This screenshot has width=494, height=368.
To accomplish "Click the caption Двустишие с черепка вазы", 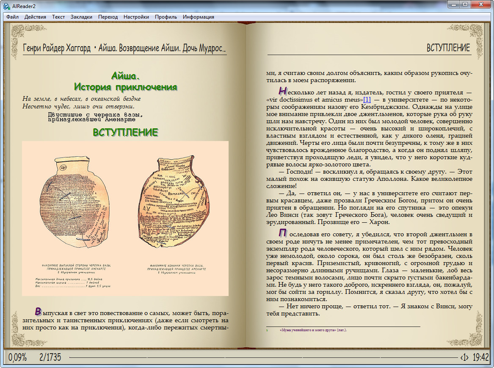I will click(96, 117).
